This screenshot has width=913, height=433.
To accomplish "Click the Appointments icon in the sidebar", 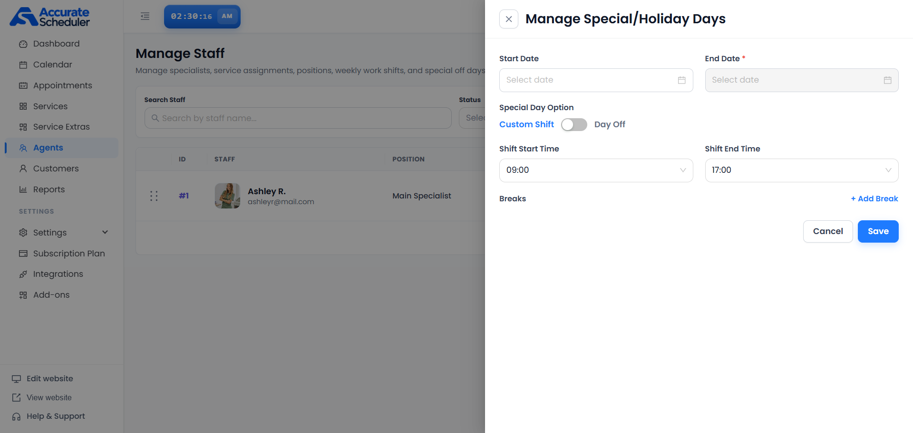I will pyautogui.click(x=23, y=86).
